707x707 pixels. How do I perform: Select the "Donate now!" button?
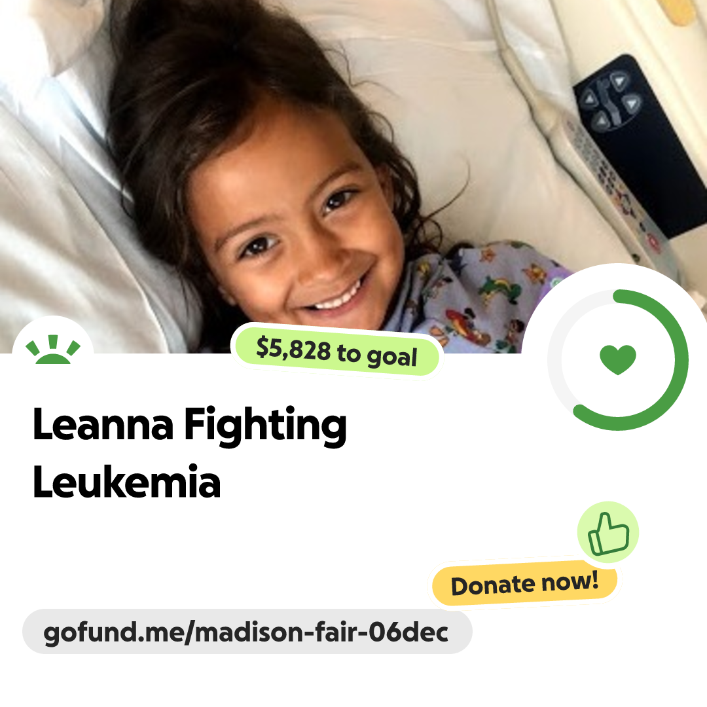point(524,584)
